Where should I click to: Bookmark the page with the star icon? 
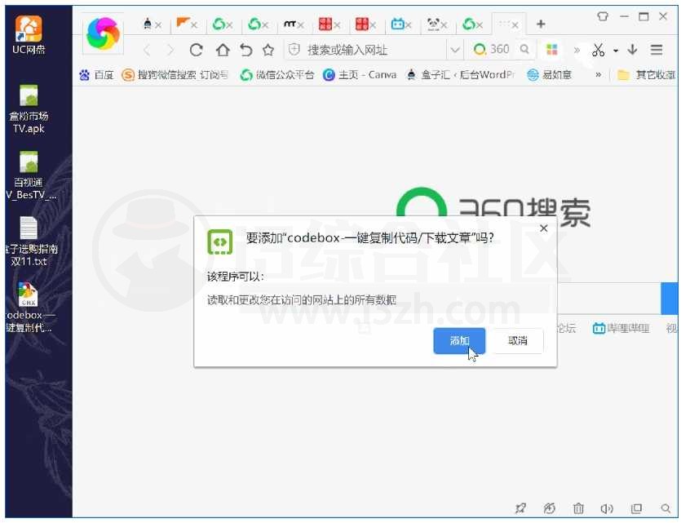tap(268, 50)
